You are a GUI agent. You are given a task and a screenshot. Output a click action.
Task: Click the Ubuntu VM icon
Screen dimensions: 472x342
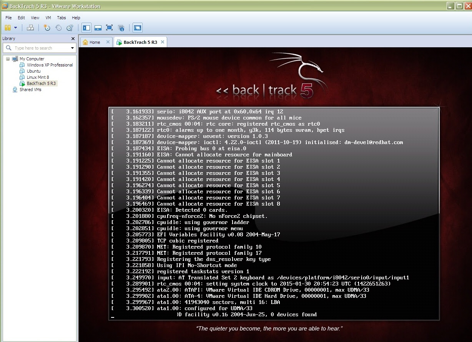tap(22, 71)
